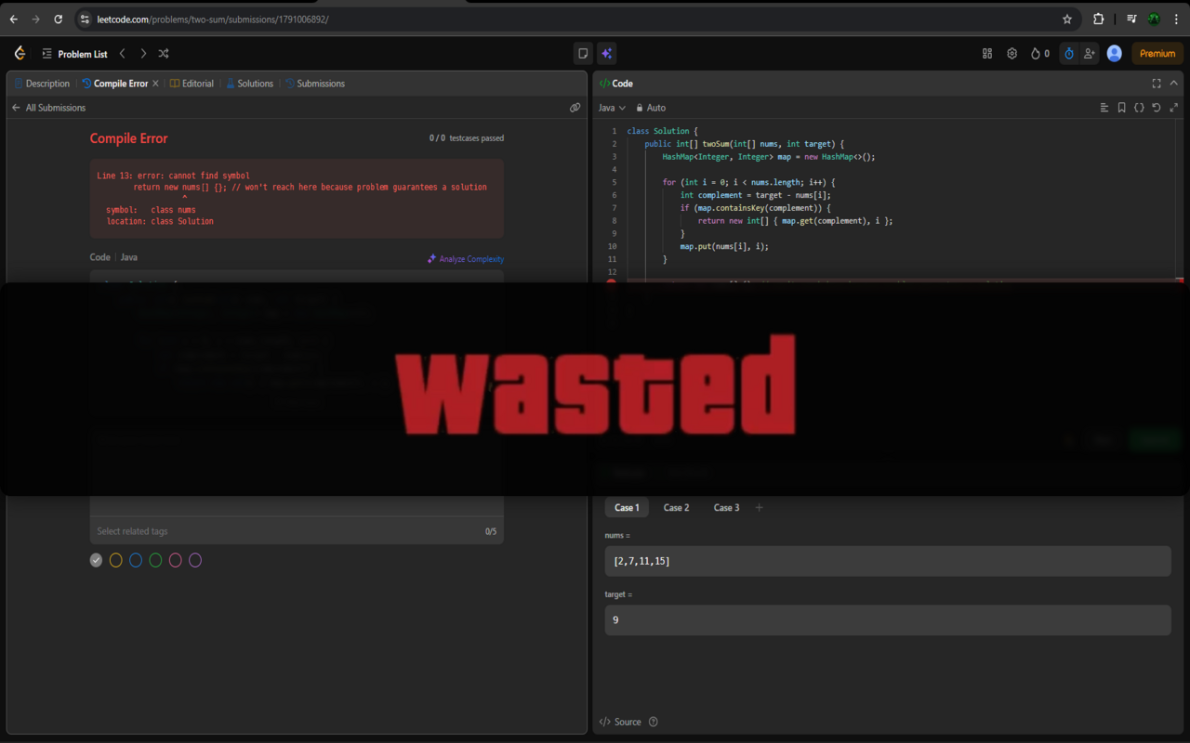Image resolution: width=1190 pixels, height=743 pixels.
Task: Switch to the Description tab
Action: click(x=43, y=84)
